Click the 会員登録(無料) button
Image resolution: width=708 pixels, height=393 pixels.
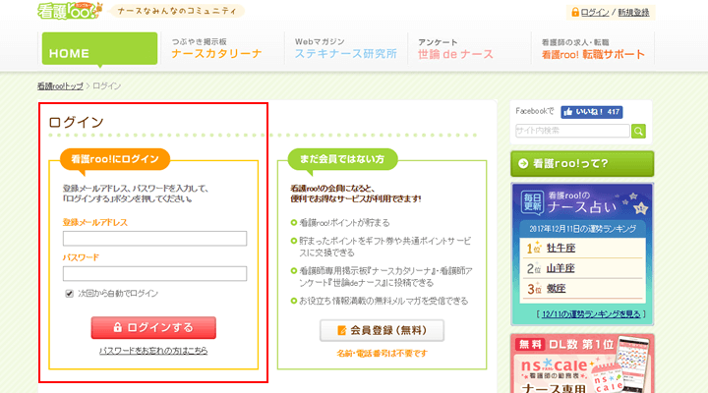coord(382,330)
